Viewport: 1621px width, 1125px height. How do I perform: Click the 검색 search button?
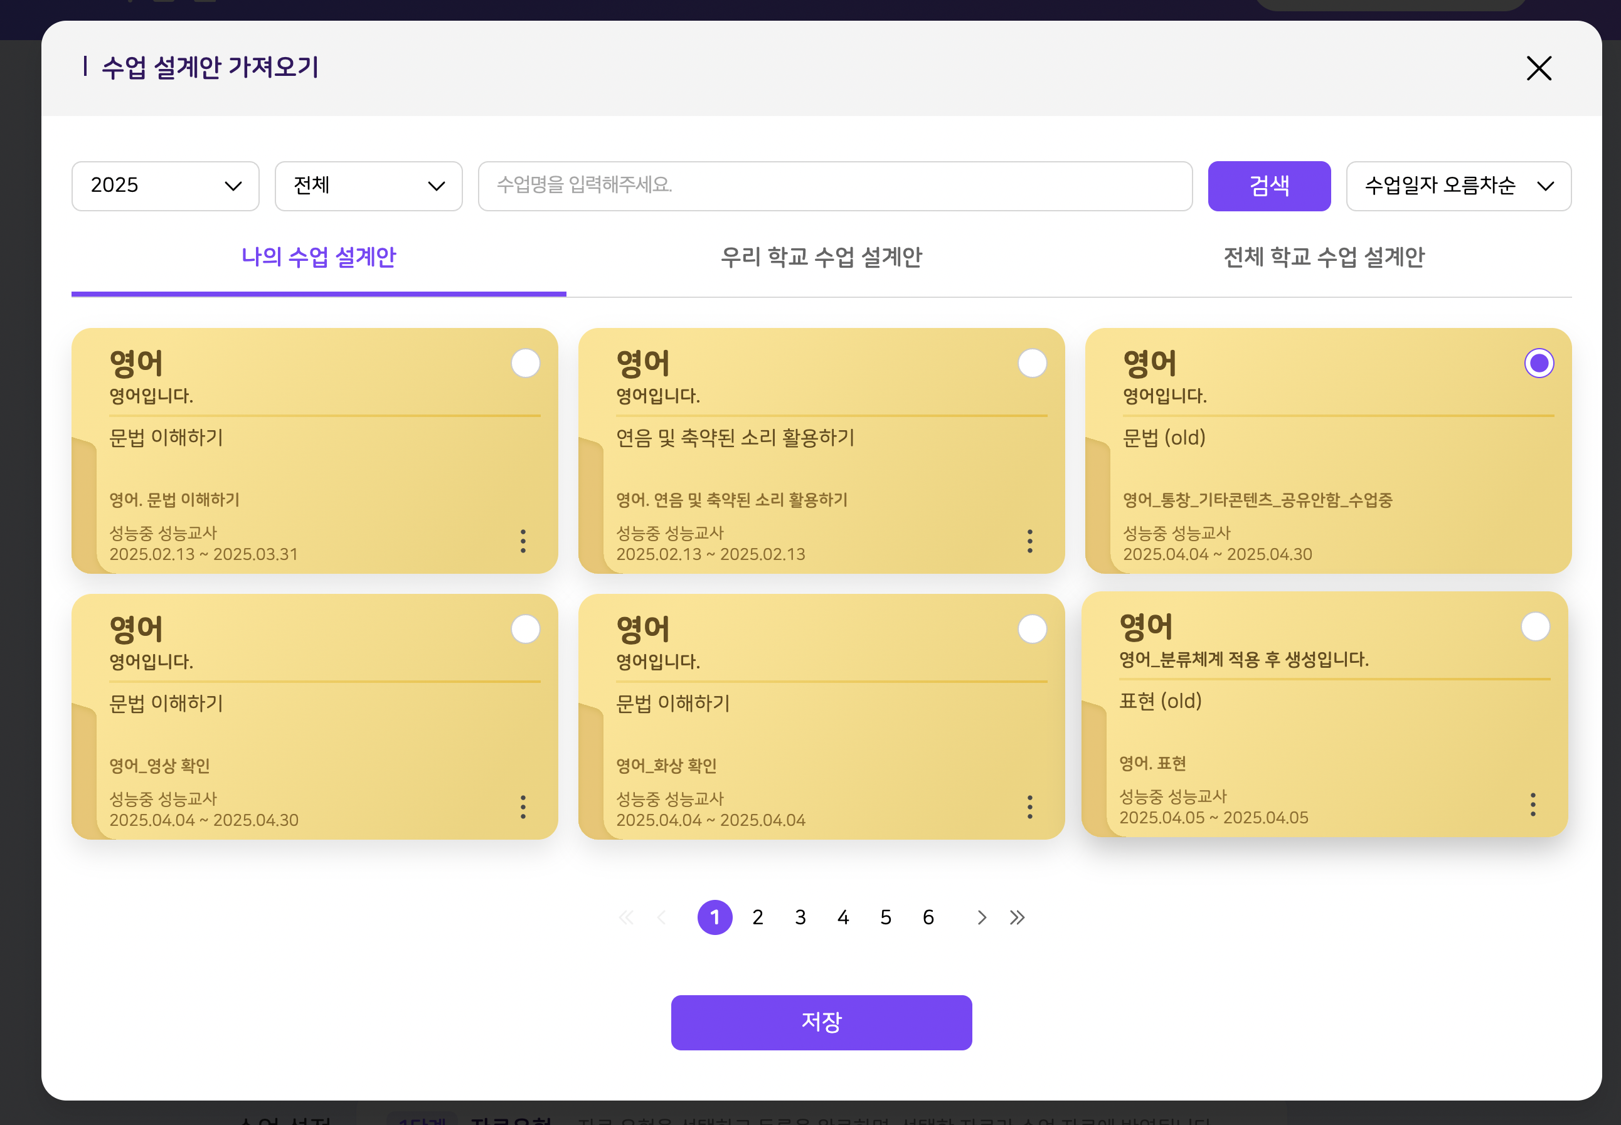1268,186
